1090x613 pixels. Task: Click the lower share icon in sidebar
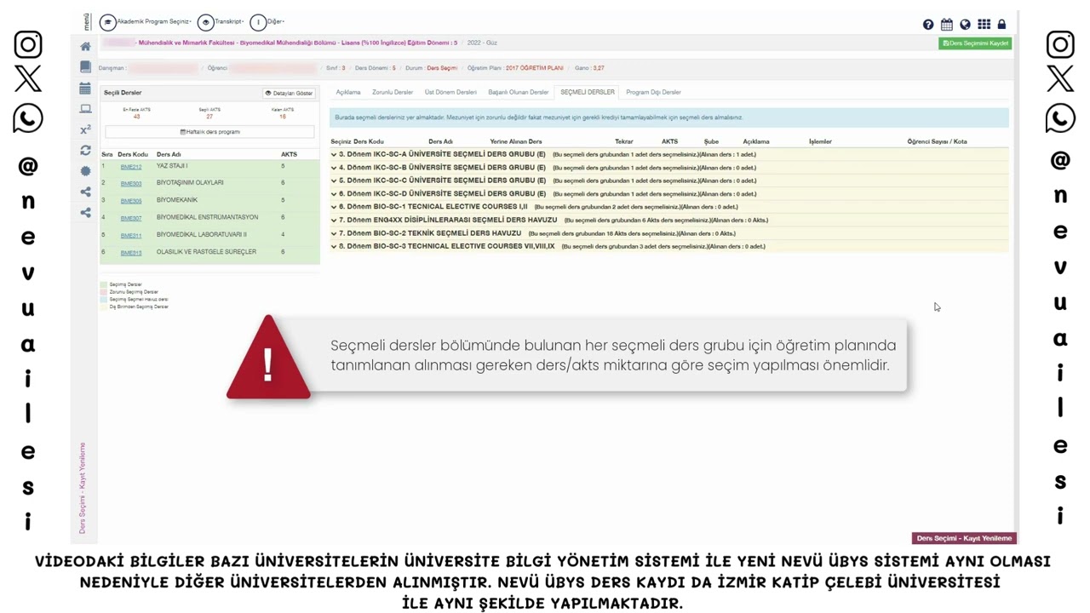tap(85, 213)
